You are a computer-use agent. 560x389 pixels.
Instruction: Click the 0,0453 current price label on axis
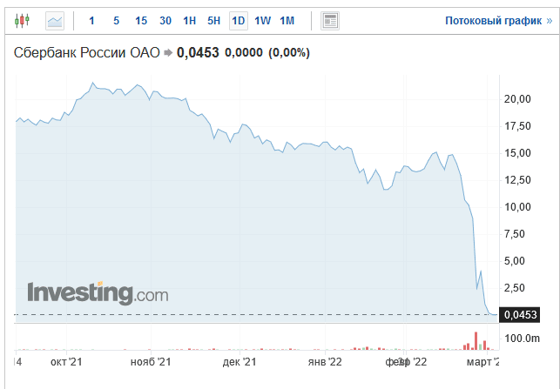tap(519, 315)
